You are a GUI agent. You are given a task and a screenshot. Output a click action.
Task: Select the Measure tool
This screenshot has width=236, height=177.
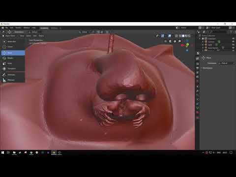coord(13,80)
